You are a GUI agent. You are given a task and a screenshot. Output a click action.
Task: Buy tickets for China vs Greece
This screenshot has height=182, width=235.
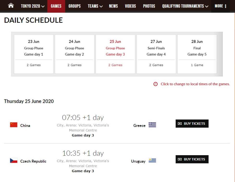point(192,124)
